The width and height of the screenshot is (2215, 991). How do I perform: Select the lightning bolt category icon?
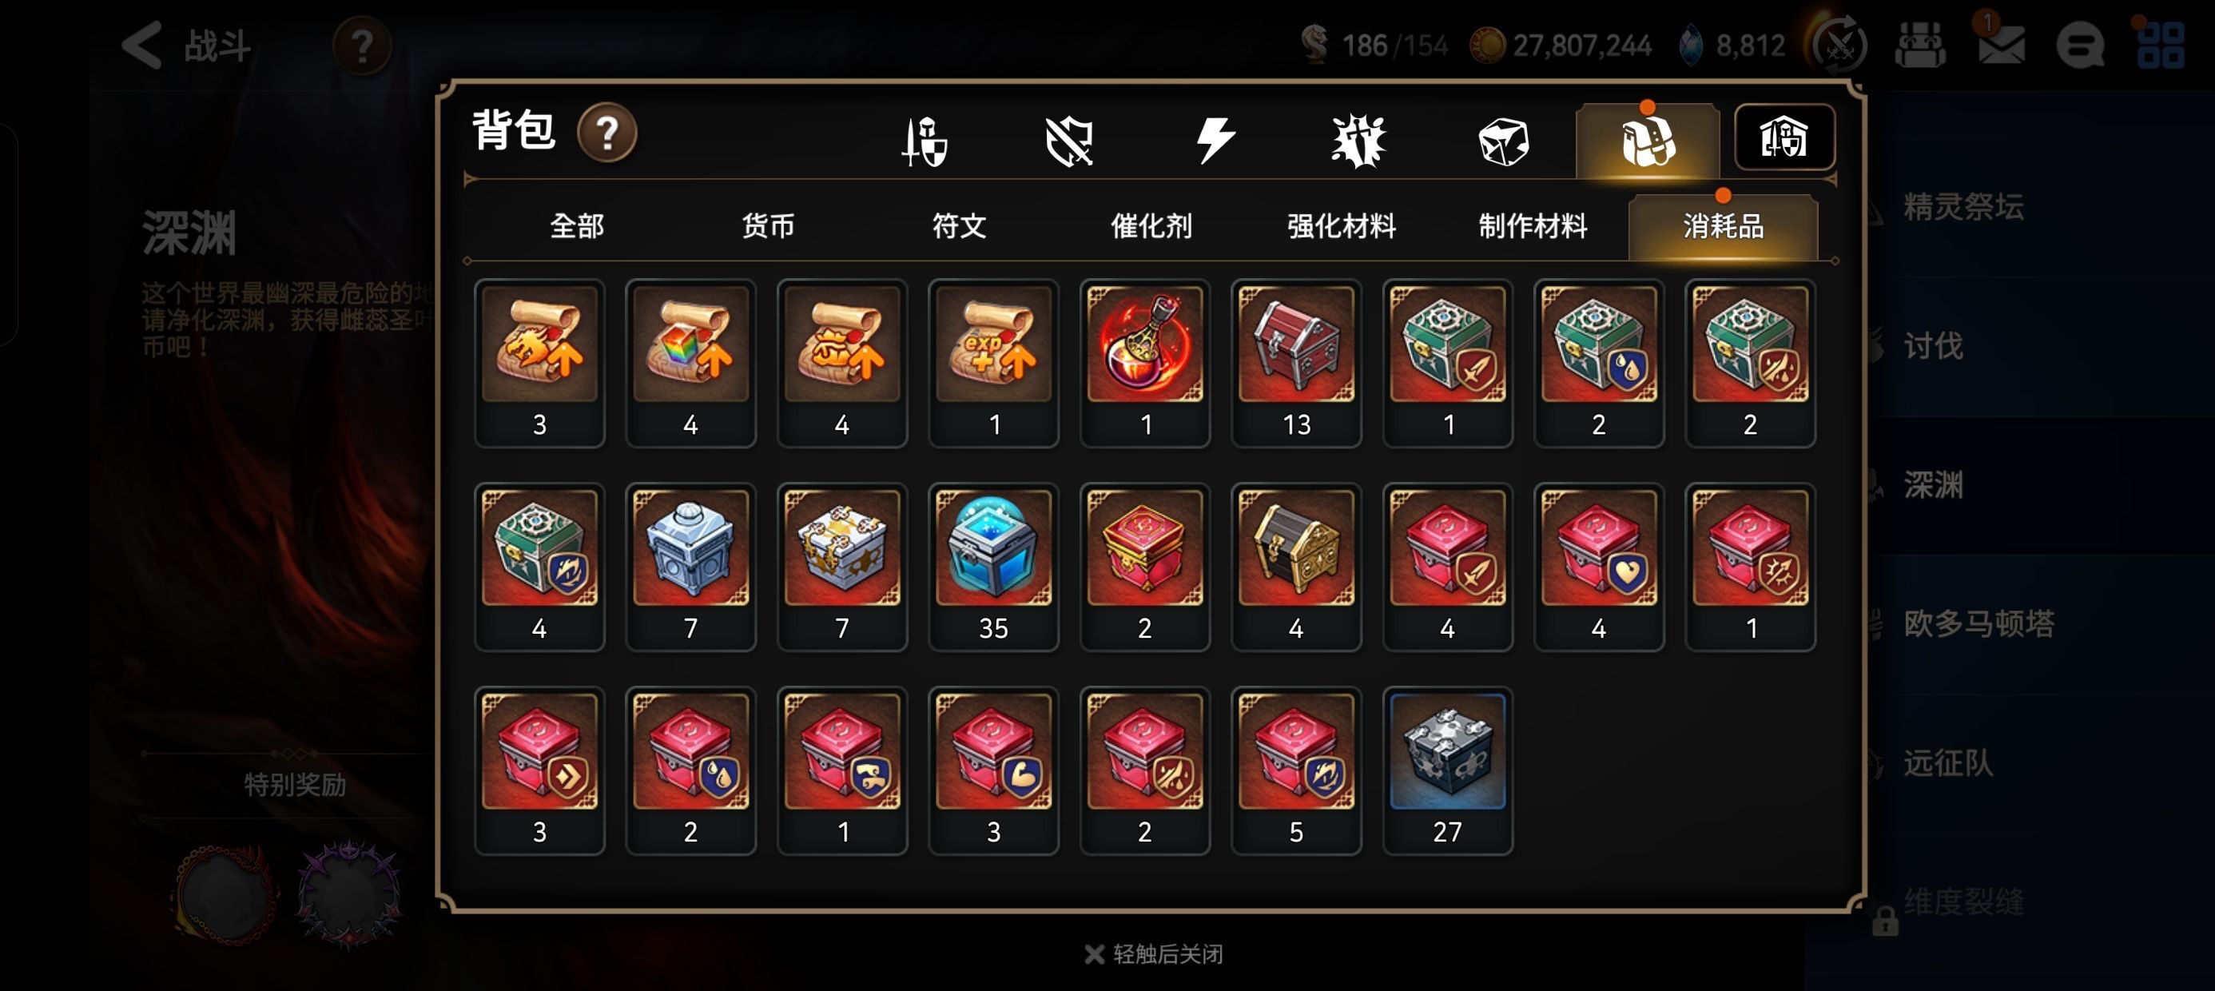[1215, 141]
